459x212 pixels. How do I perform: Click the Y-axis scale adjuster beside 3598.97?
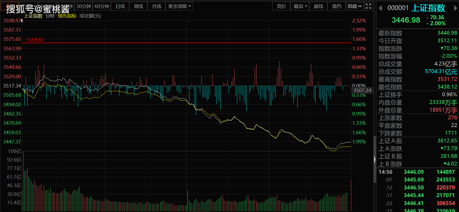(22, 21)
